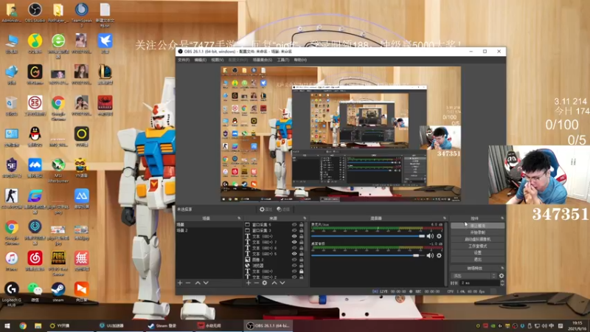The image size is (590, 332).
Task: Move the source up in the Sources panel
Action: coord(274,283)
